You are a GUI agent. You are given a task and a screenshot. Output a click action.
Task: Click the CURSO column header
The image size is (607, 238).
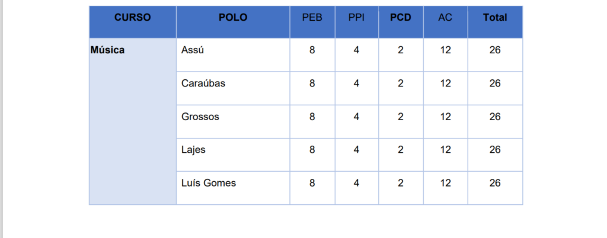(x=133, y=22)
